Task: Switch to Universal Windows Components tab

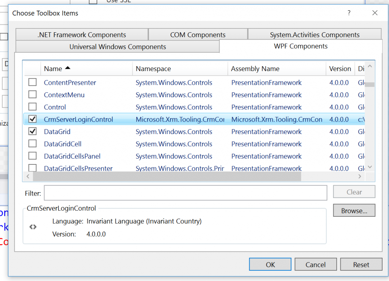Action: 117,46
